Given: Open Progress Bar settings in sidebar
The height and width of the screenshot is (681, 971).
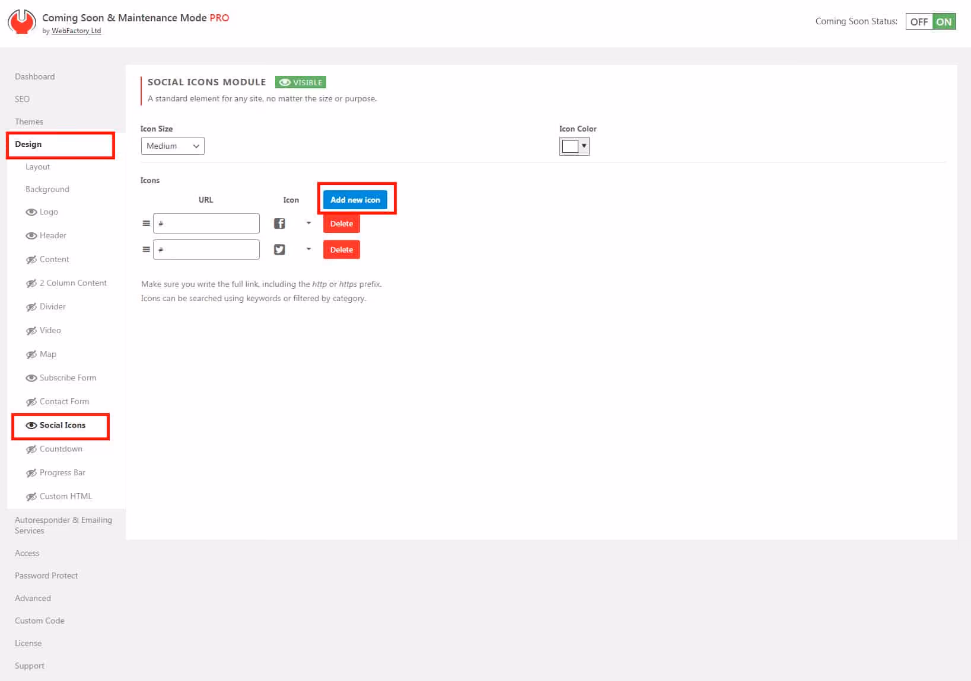Looking at the screenshot, I should tap(62, 472).
